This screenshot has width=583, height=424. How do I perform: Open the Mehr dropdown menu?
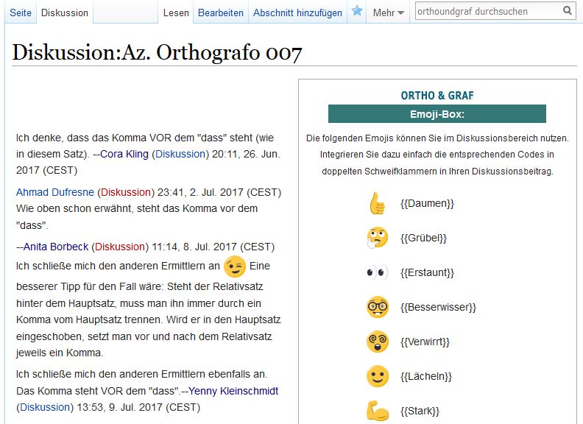pyautogui.click(x=388, y=13)
